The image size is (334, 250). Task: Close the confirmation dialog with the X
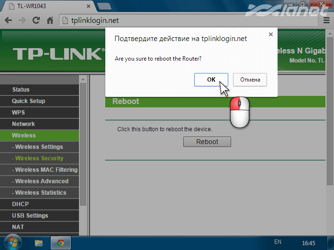click(270, 34)
